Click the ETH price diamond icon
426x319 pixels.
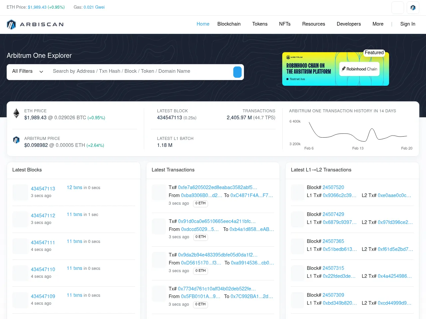[16, 113]
